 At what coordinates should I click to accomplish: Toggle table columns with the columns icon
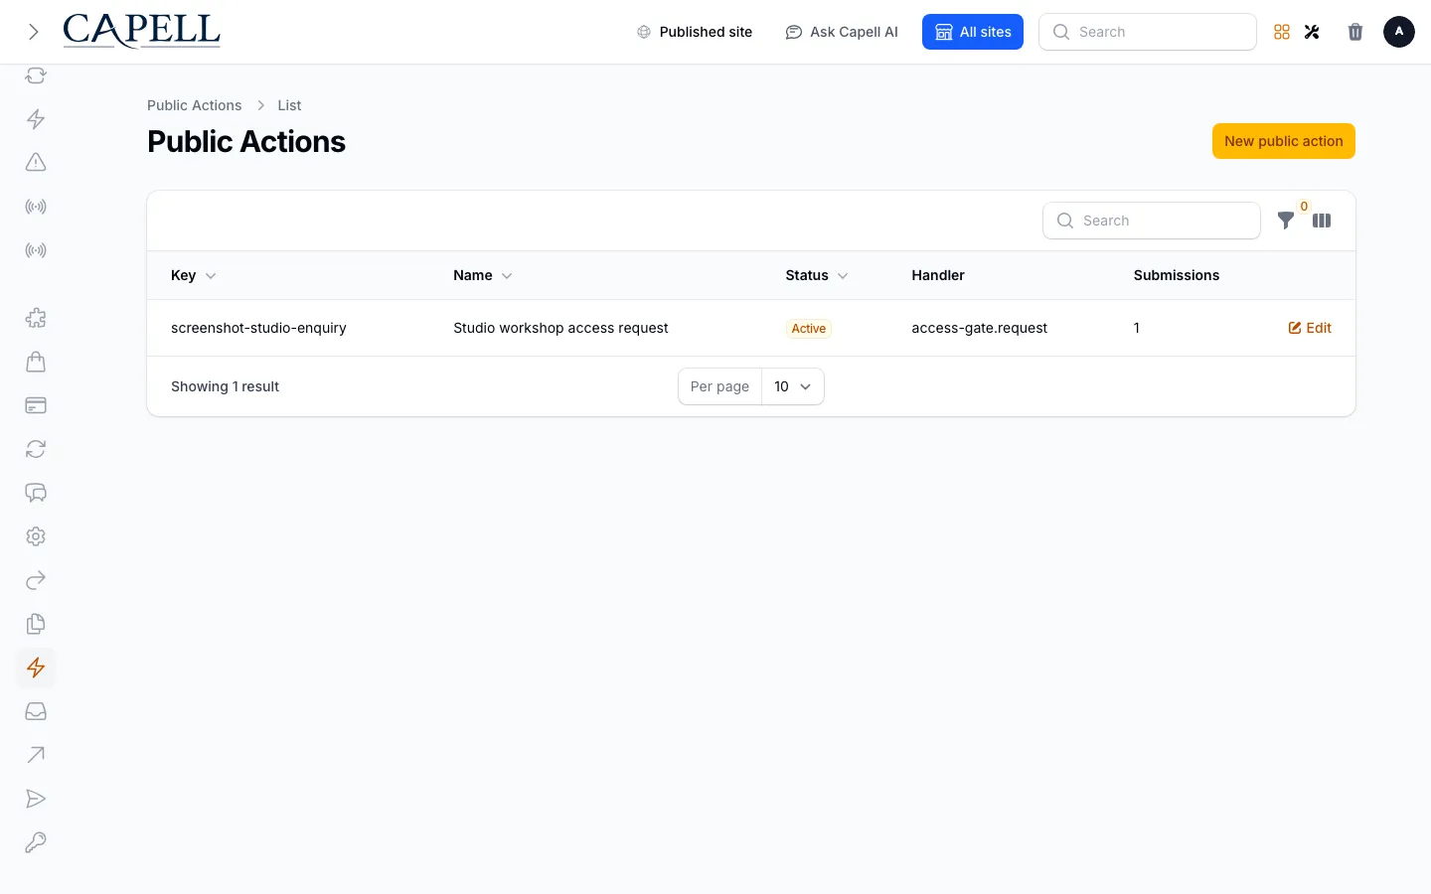pos(1322,221)
